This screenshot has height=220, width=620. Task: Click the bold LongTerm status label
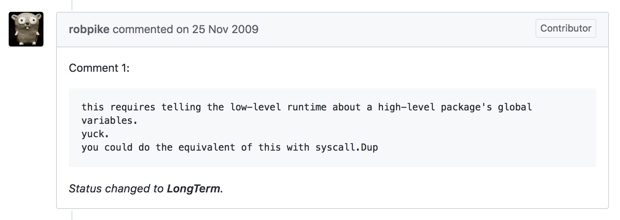pyautogui.click(x=194, y=188)
